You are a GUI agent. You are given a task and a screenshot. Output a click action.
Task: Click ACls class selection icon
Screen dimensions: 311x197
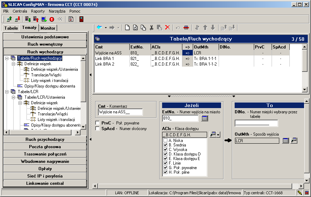(x=213, y=134)
